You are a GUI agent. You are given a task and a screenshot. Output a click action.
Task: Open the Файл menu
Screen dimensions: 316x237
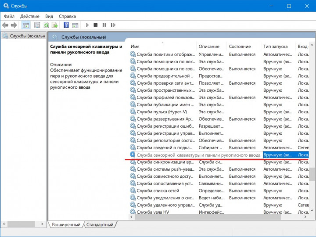(9, 16)
